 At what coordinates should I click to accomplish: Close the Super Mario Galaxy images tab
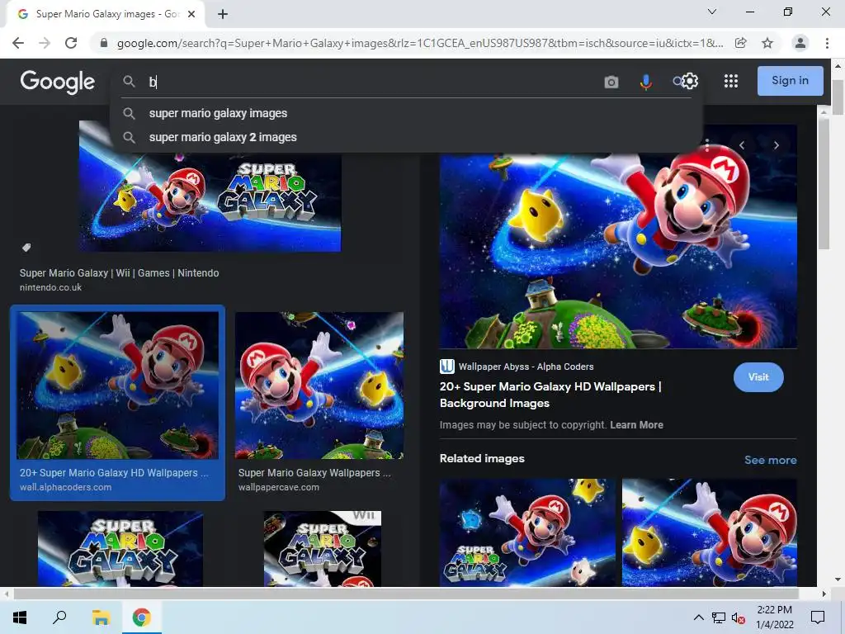point(191,14)
